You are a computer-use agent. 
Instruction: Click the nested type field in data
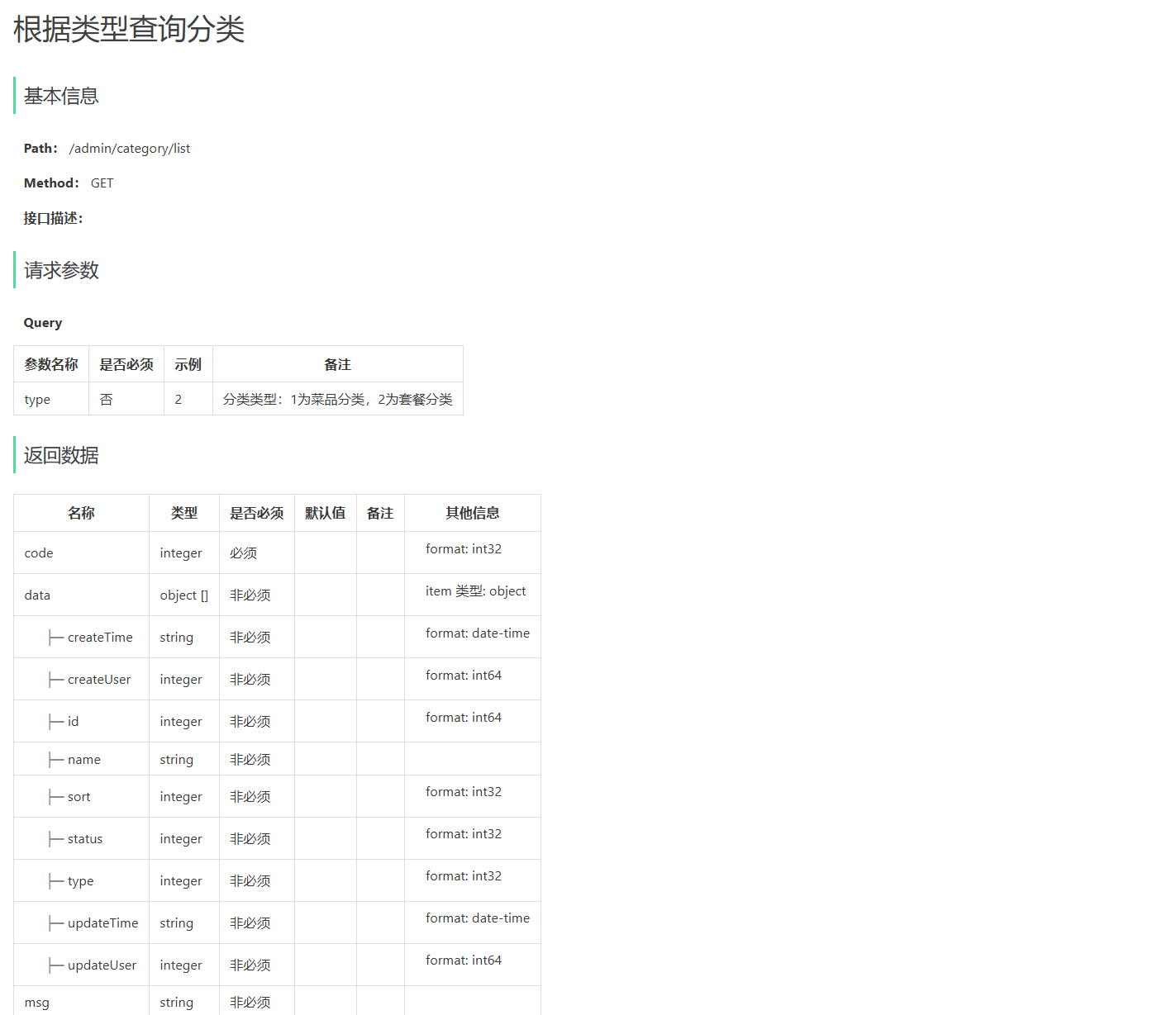[x=81, y=881]
